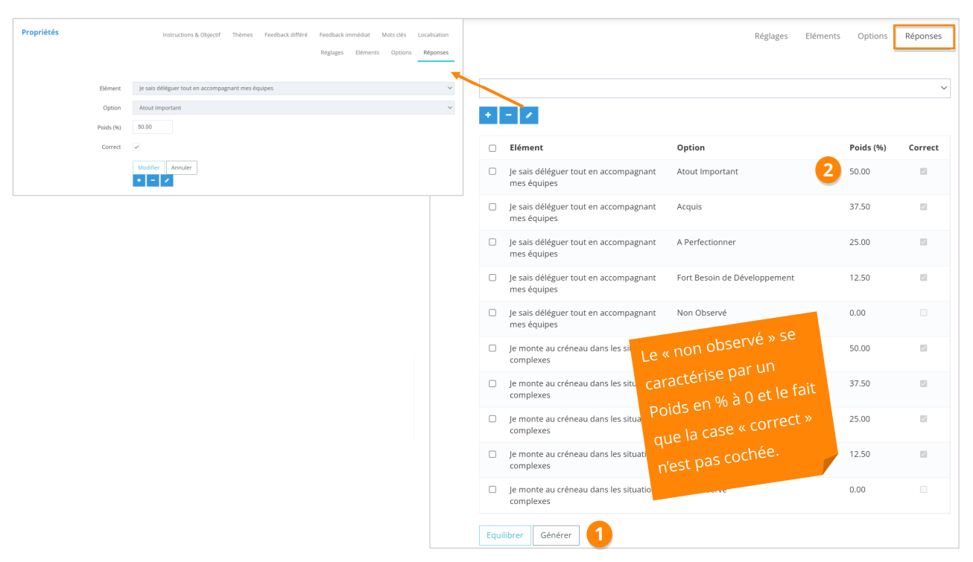Tick the select-all checkbox in the table header

pos(492,148)
